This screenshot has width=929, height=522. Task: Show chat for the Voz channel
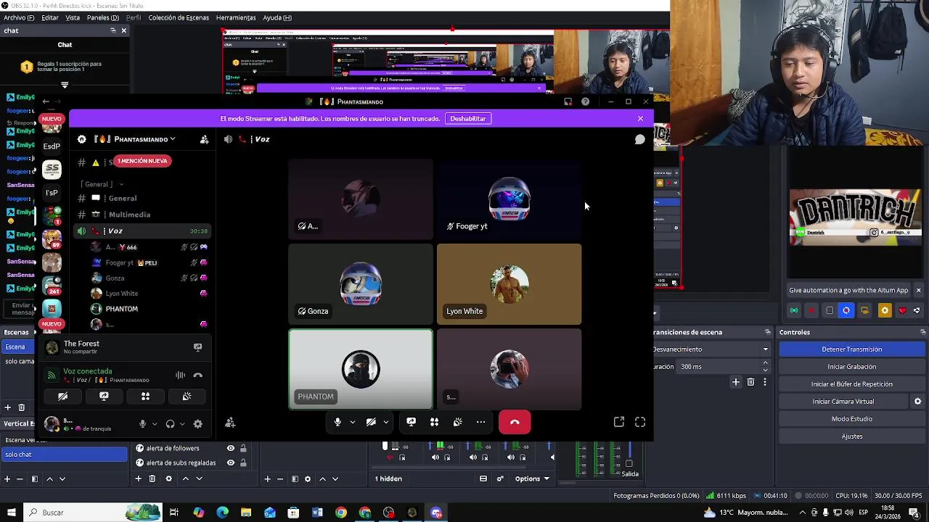640,139
